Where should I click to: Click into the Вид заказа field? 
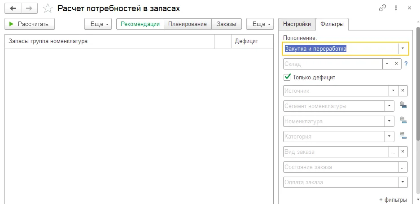(x=336, y=152)
